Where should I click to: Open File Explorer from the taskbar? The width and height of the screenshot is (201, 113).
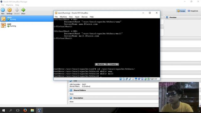32,110
